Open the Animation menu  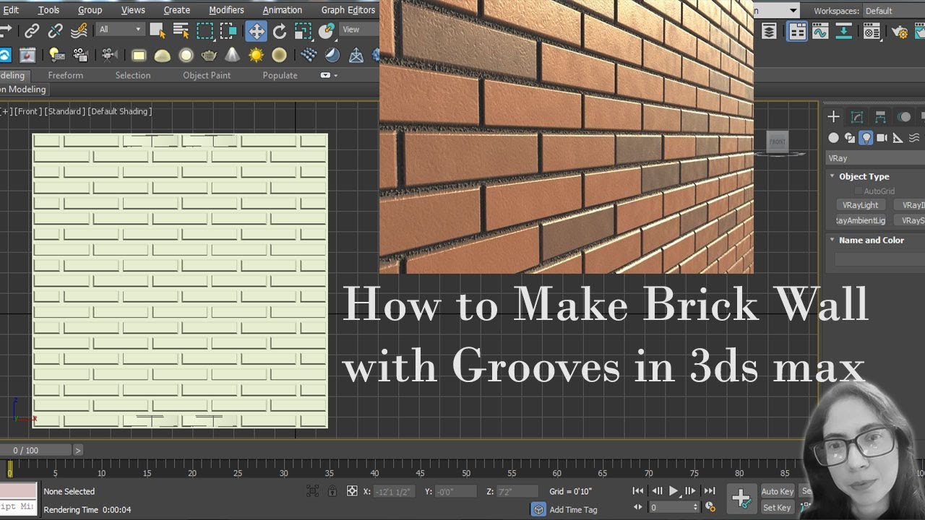pyautogui.click(x=282, y=10)
